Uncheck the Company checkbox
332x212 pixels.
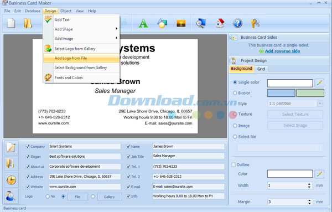coord(27,147)
